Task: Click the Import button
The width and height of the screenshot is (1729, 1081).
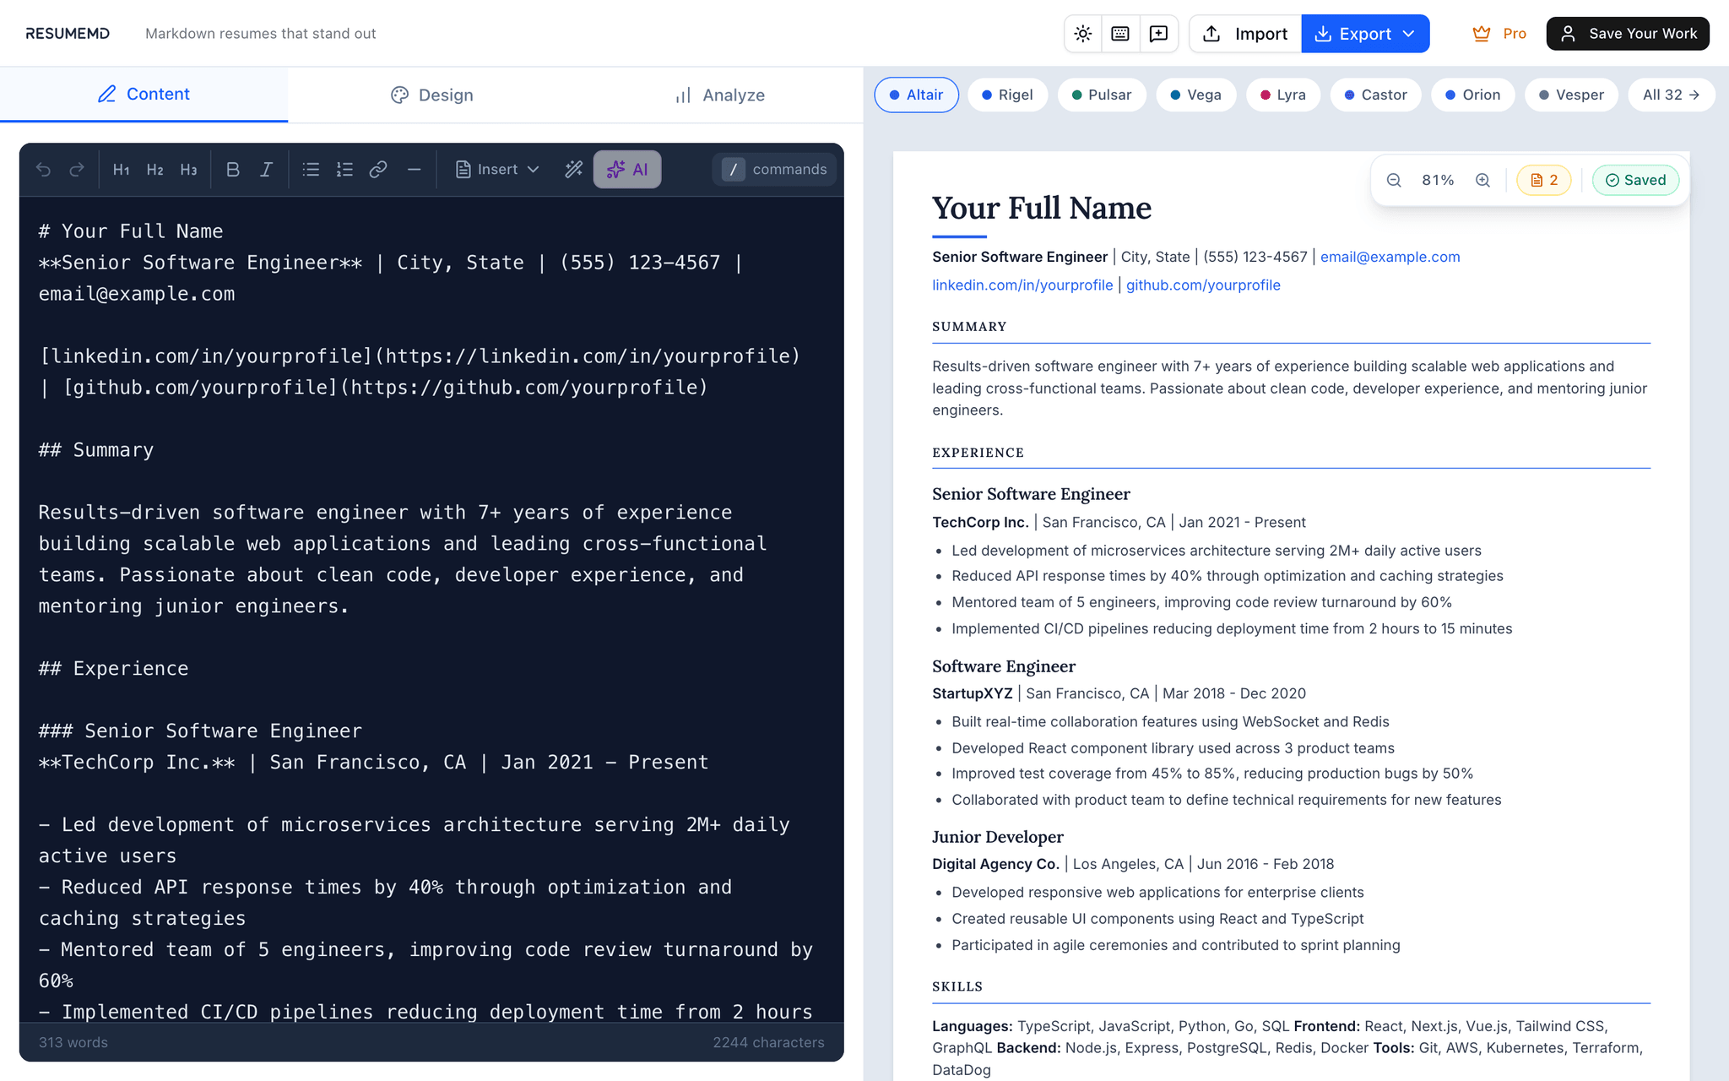Action: coord(1245,34)
